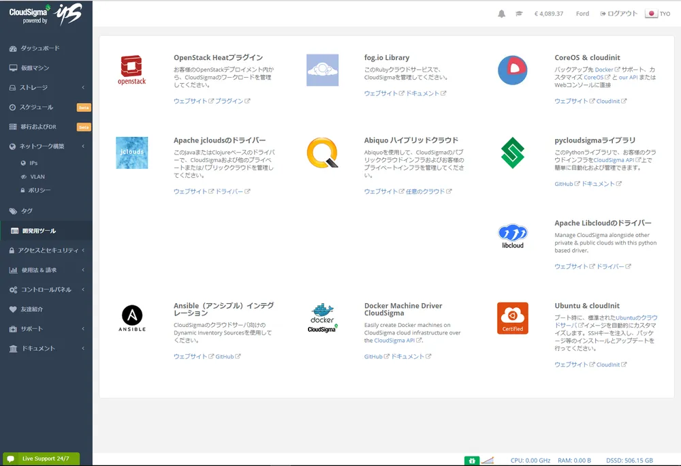Click the green gift icon in status bar
This screenshot has height=466, width=681.
pyautogui.click(x=472, y=461)
